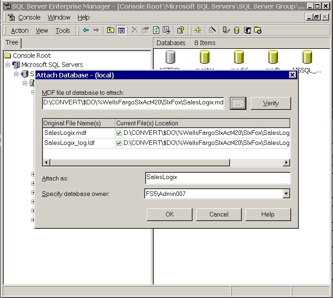This screenshot has height=298, width=333.
Task: Click the SalesLogix_log.ldf original file name
Action: click(x=69, y=143)
